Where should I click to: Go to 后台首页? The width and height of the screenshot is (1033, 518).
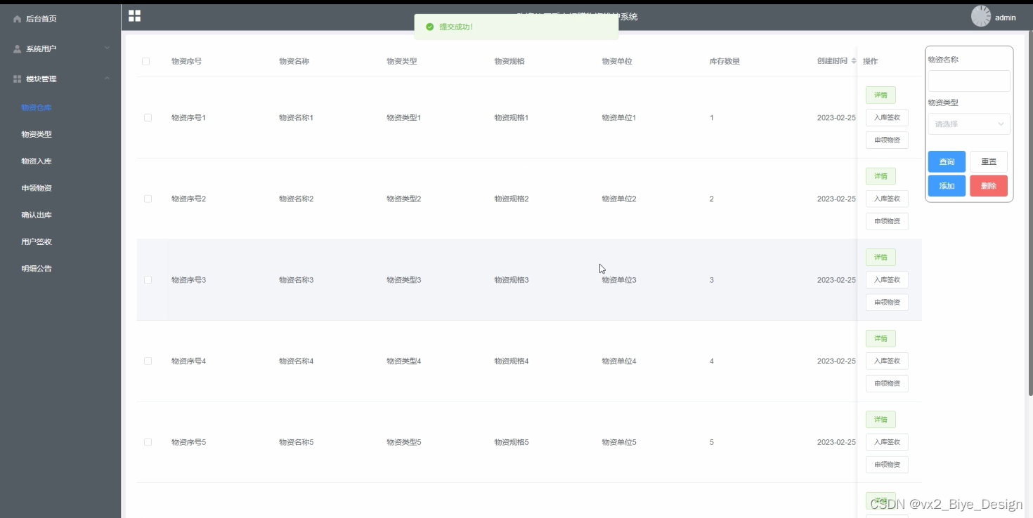(x=41, y=19)
